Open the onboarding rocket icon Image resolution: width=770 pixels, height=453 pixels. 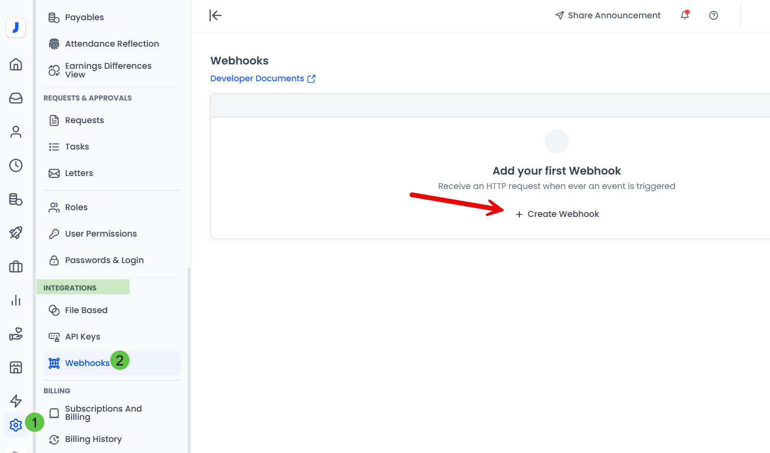(16, 233)
